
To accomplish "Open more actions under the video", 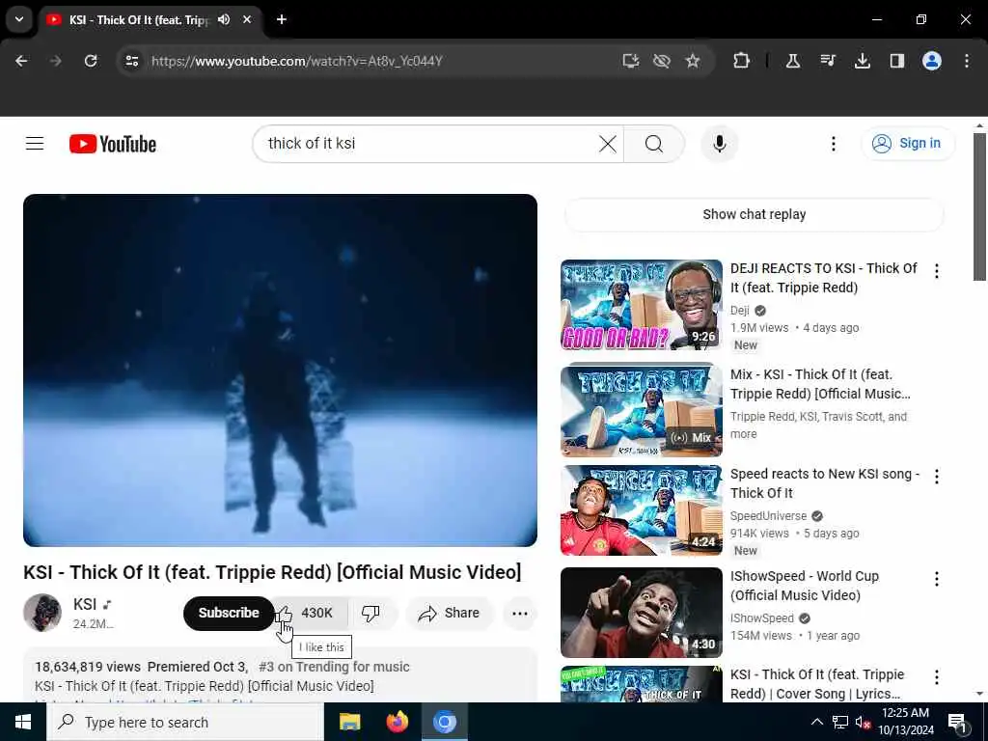I will [x=520, y=613].
